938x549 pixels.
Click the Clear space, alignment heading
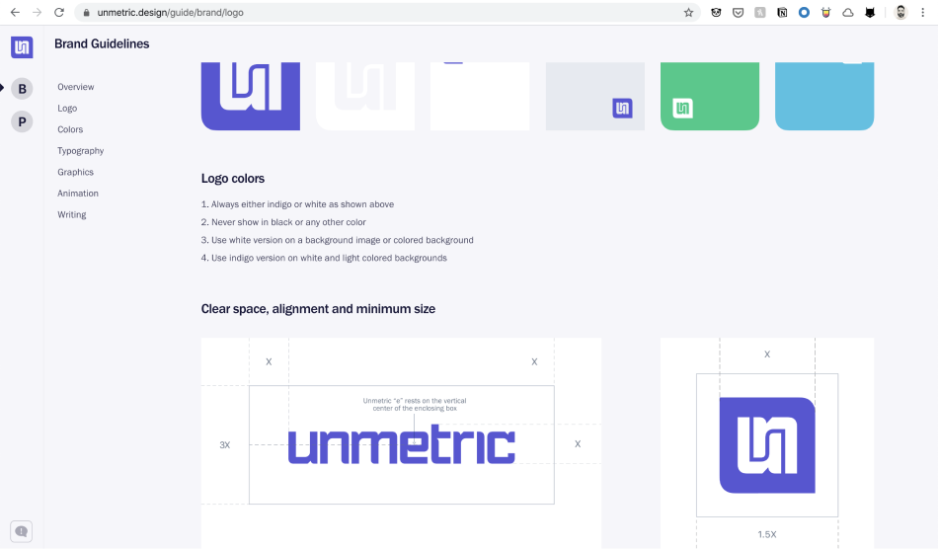click(x=318, y=309)
